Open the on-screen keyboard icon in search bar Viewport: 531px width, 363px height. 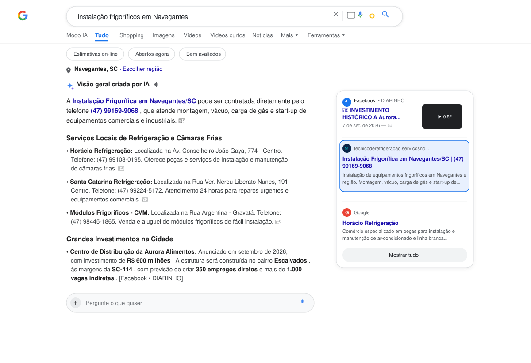click(x=351, y=15)
